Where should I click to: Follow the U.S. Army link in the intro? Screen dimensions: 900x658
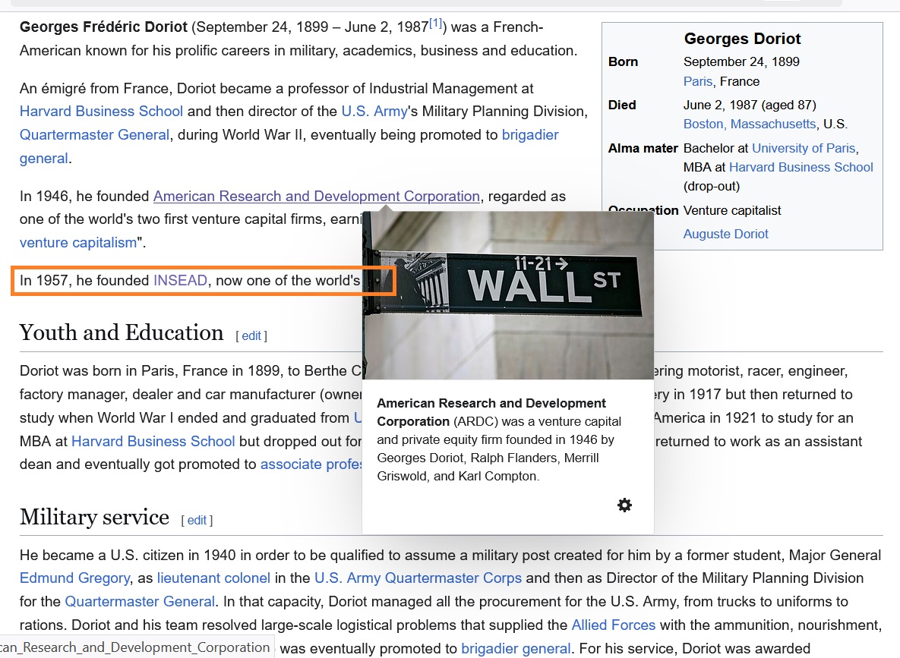point(374,112)
